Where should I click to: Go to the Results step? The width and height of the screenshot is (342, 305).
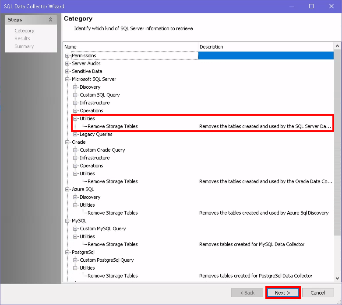pyautogui.click(x=22, y=38)
